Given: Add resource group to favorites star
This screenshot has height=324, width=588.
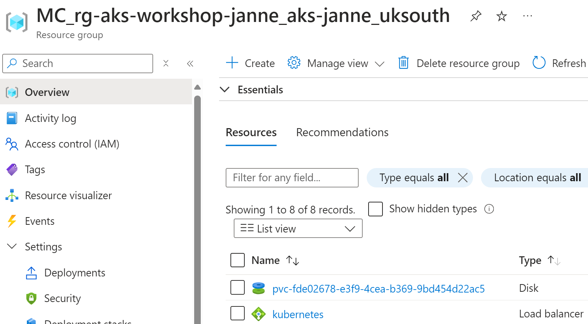Looking at the screenshot, I should tap(502, 16).
